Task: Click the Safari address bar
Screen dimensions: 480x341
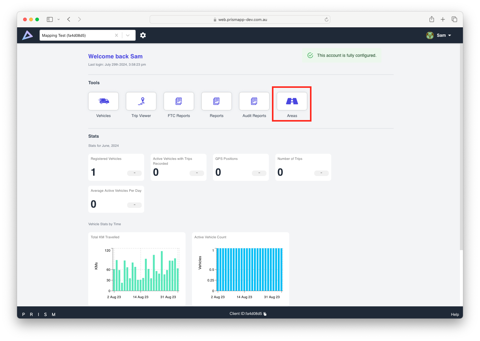Action: click(240, 19)
